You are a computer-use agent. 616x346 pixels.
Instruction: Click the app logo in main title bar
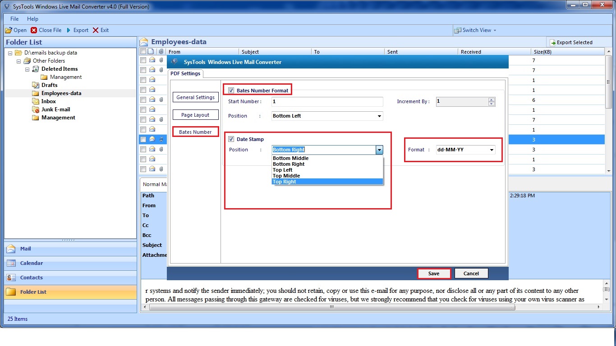point(7,6)
